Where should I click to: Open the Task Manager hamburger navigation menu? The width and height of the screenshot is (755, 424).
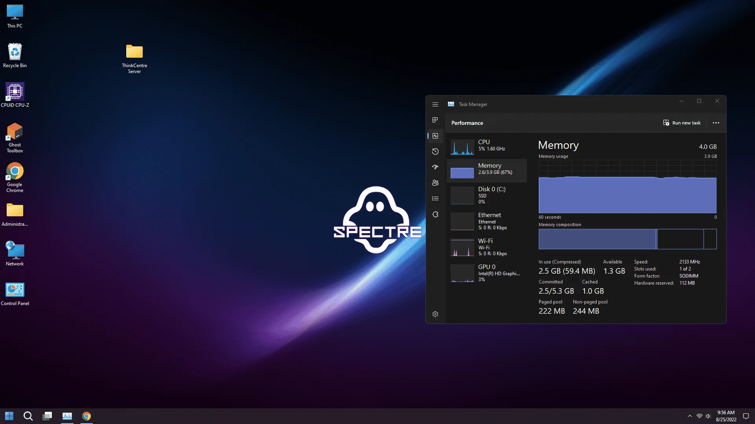tap(435, 104)
